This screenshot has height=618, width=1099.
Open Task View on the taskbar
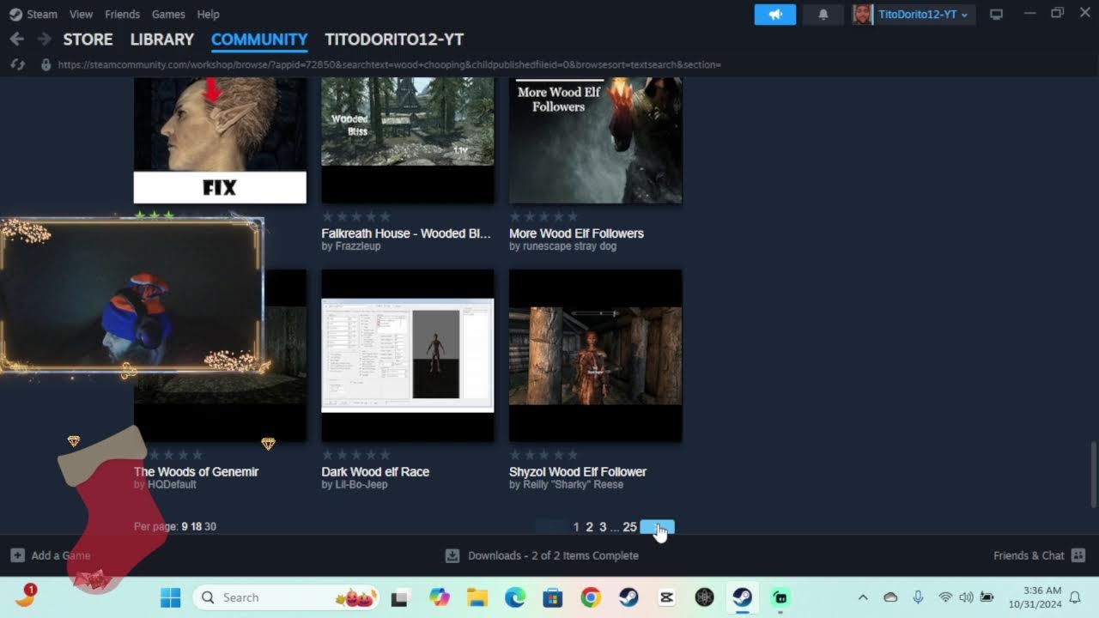[x=399, y=597]
